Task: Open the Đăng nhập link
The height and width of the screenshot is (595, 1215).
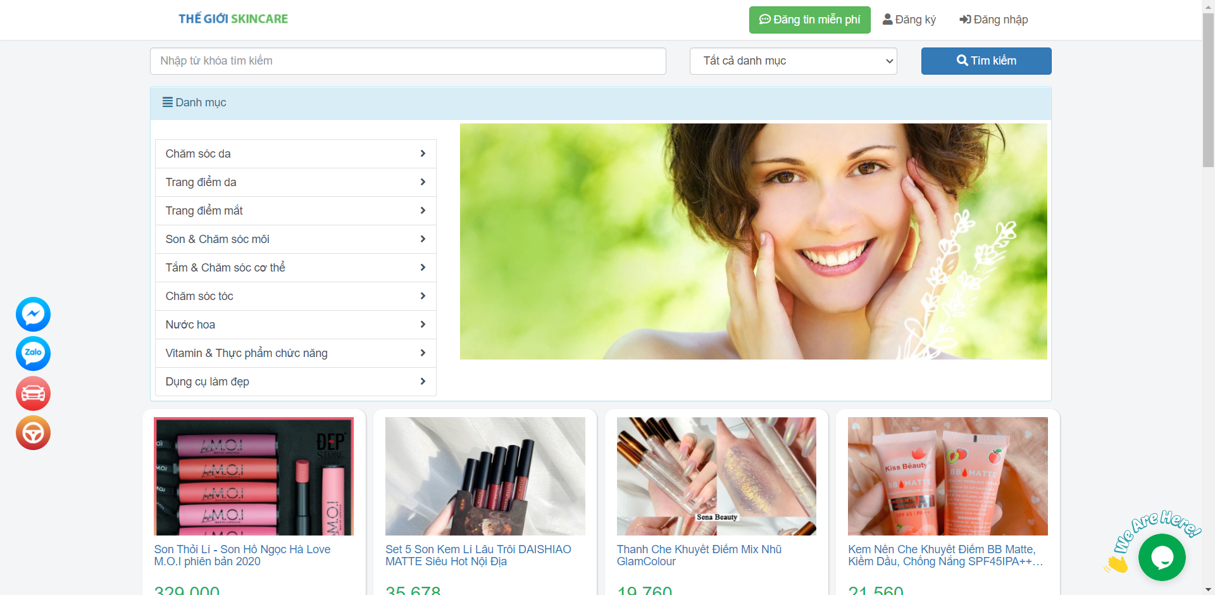Action: (x=994, y=20)
